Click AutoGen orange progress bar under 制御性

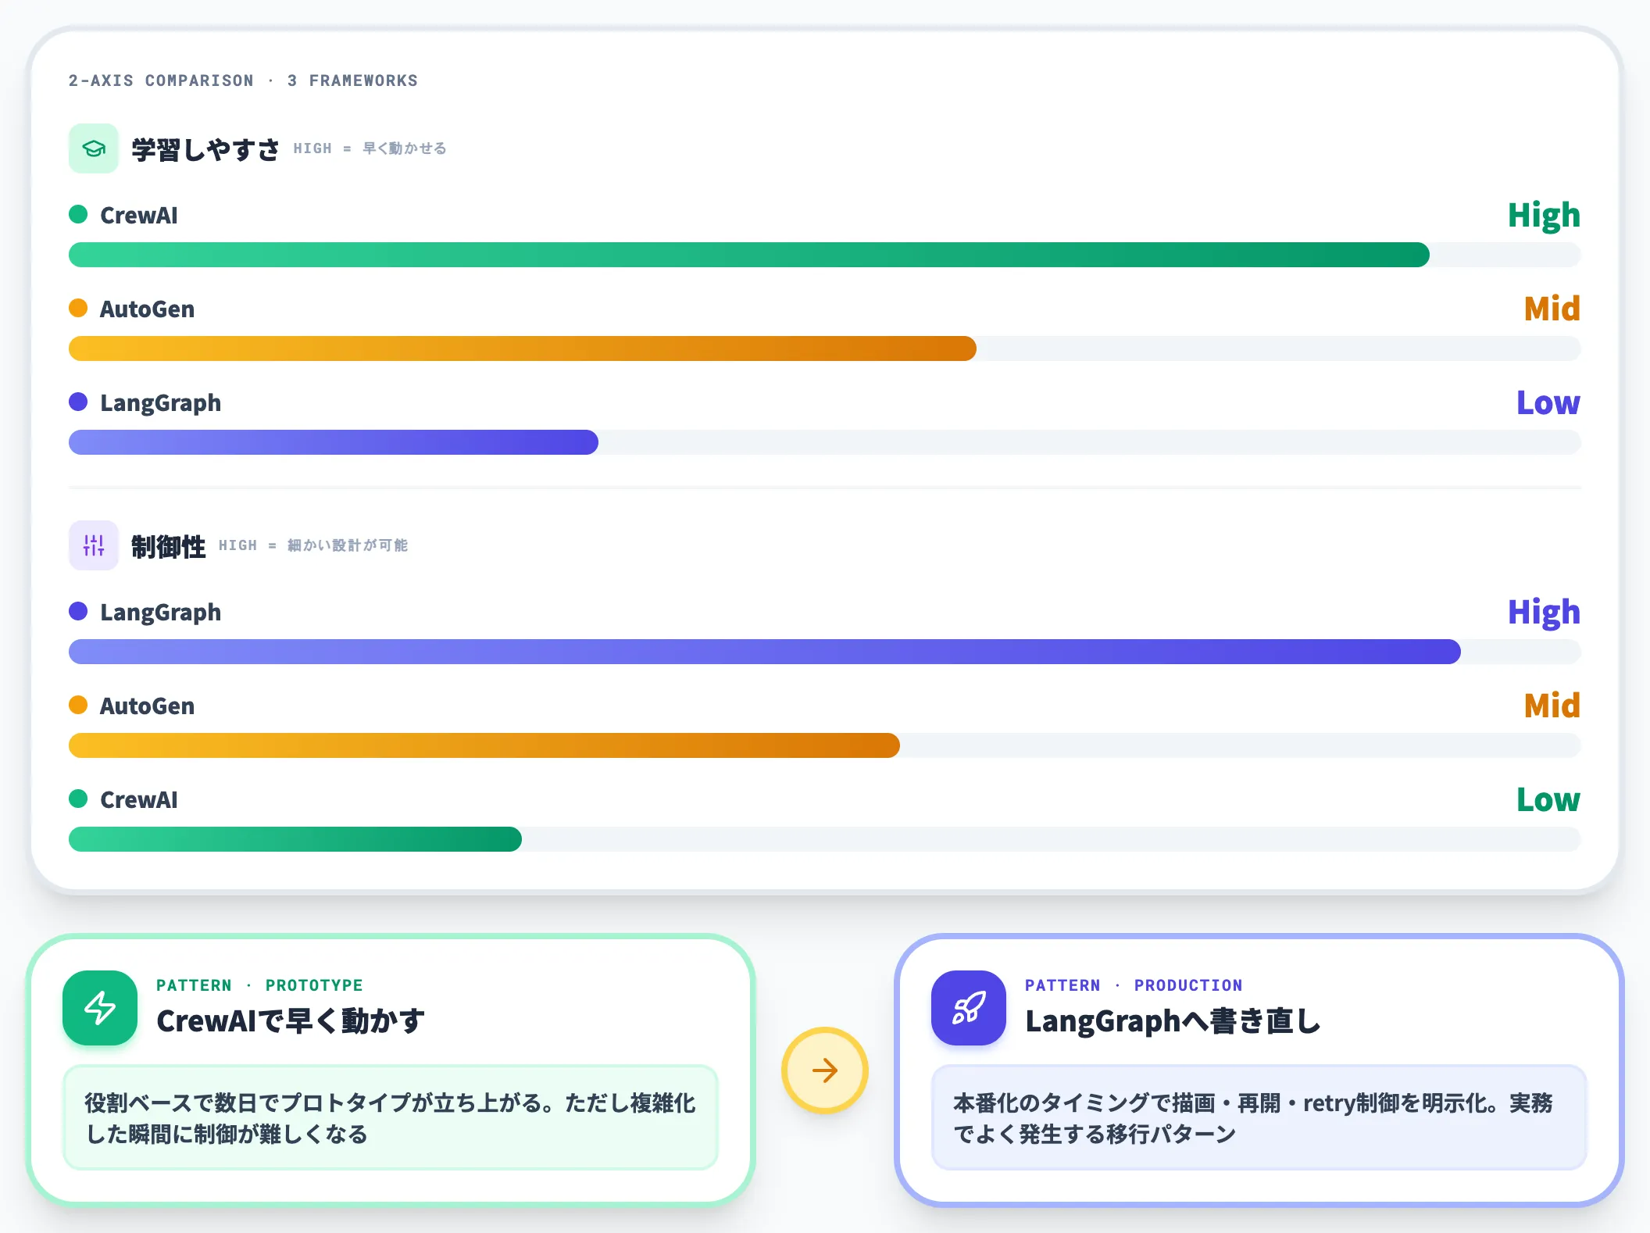tap(484, 745)
